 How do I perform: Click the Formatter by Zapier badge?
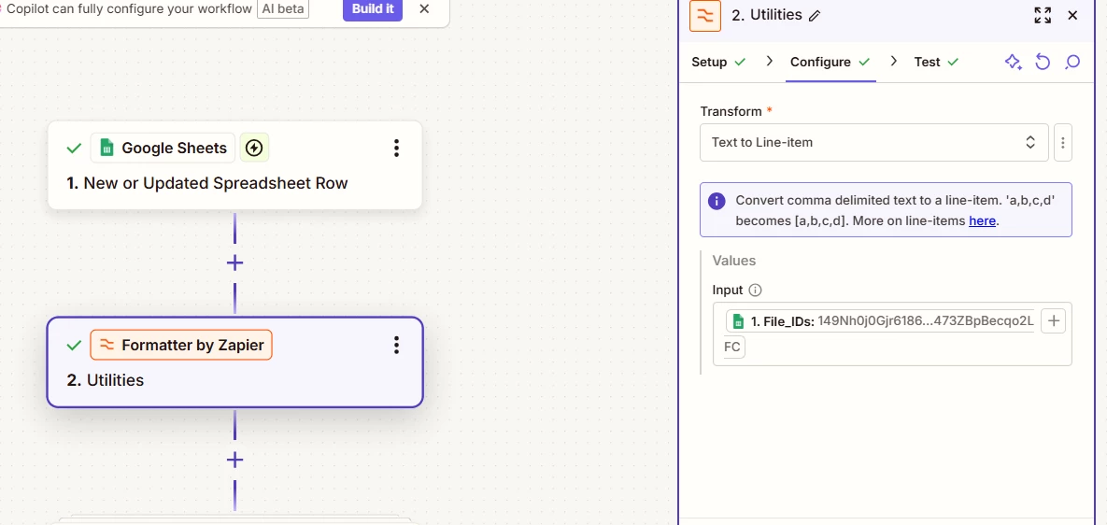(x=181, y=345)
